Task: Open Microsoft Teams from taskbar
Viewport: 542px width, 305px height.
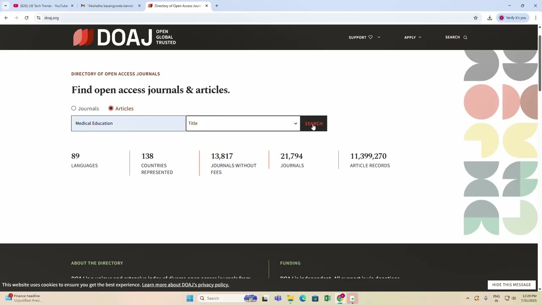Action: (x=278, y=298)
